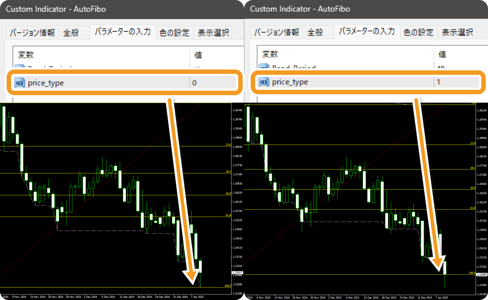Switch to 色の設定 tab in left dialog
The width and height of the screenshot is (488, 300).
[x=174, y=33]
